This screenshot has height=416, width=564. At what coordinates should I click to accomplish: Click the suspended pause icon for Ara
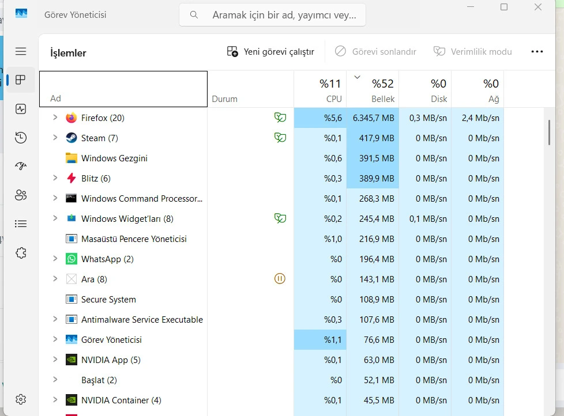[x=280, y=278]
